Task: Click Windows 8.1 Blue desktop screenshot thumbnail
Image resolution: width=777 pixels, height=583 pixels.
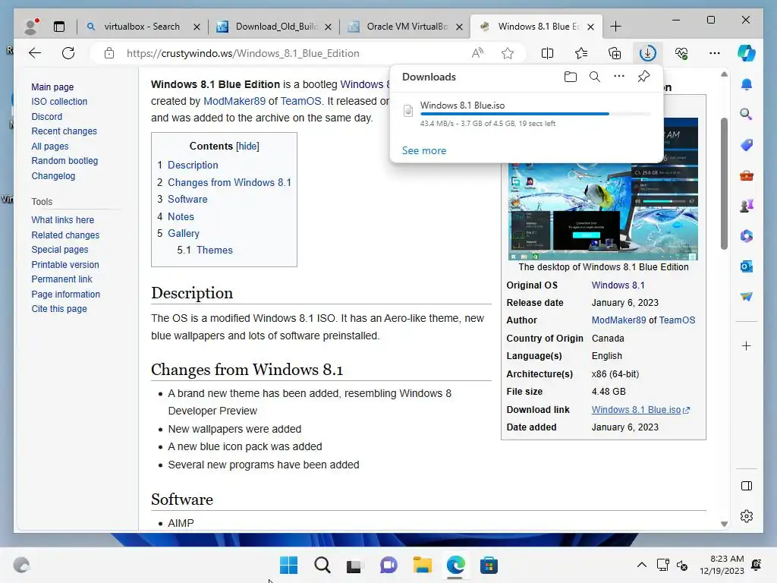Action: (x=603, y=211)
